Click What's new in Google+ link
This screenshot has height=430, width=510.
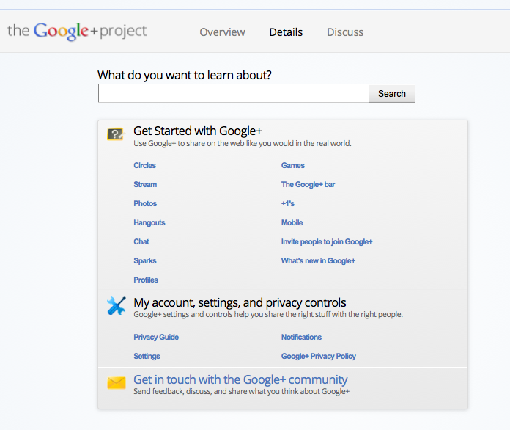point(318,261)
